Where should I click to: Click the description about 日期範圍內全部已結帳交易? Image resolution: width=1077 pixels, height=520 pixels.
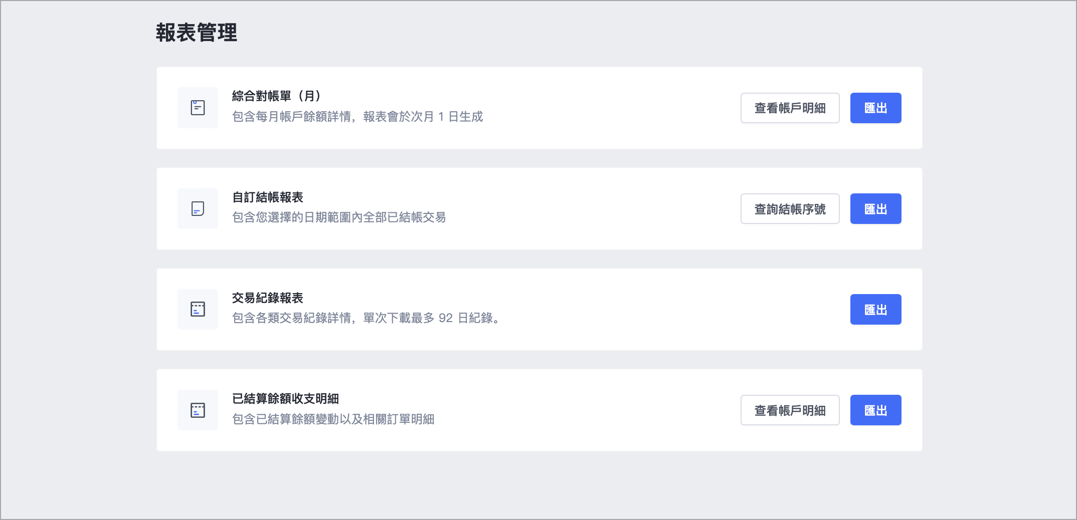click(x=339, y=217)
